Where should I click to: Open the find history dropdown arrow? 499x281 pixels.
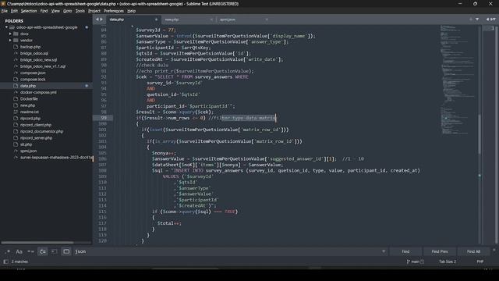(x=384, y=251)
